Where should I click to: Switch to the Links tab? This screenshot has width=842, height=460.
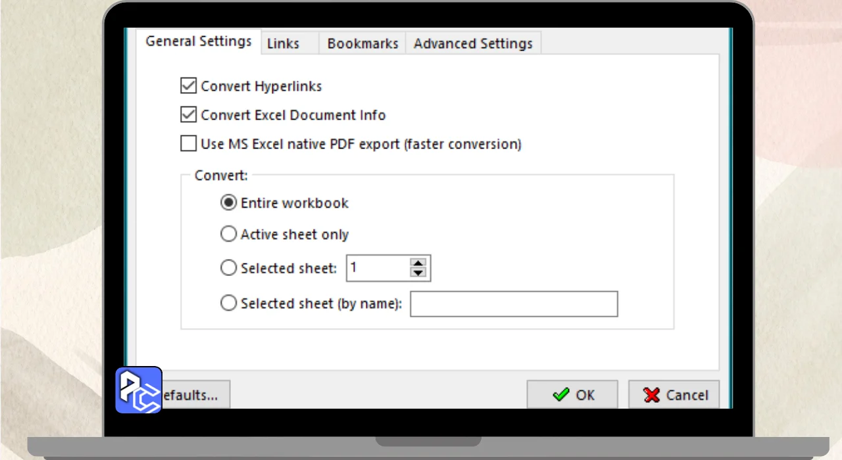(x=283, y=44)
